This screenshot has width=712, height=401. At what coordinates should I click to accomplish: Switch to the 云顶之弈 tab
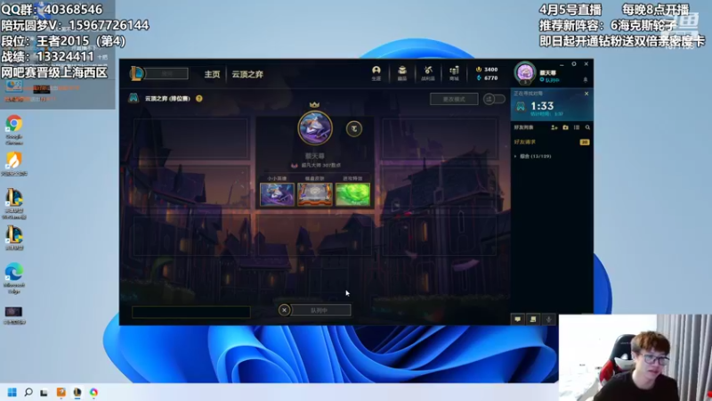(247, 74)
